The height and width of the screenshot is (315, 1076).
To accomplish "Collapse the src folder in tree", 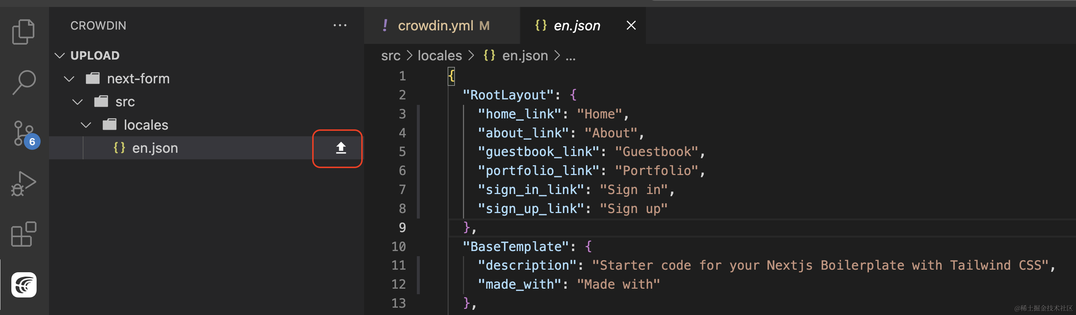I will pyautogui.click(x=78, y=102).
